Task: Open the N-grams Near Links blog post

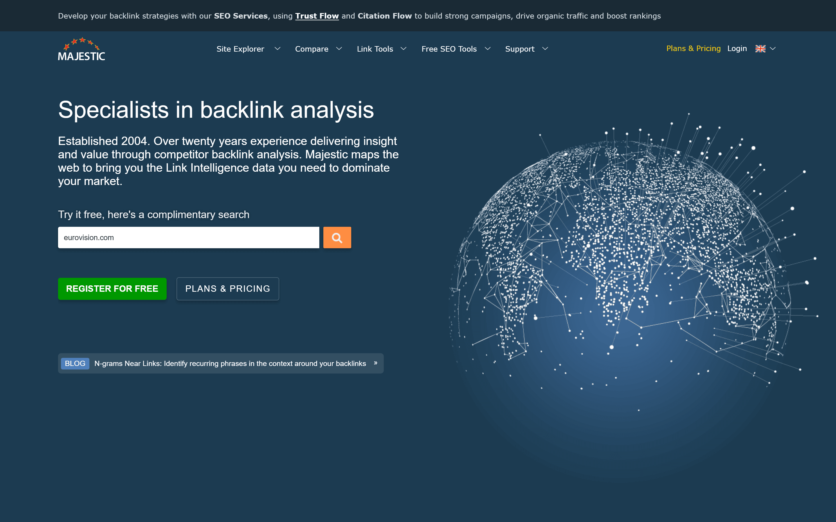Action: (x=230, y=364)
